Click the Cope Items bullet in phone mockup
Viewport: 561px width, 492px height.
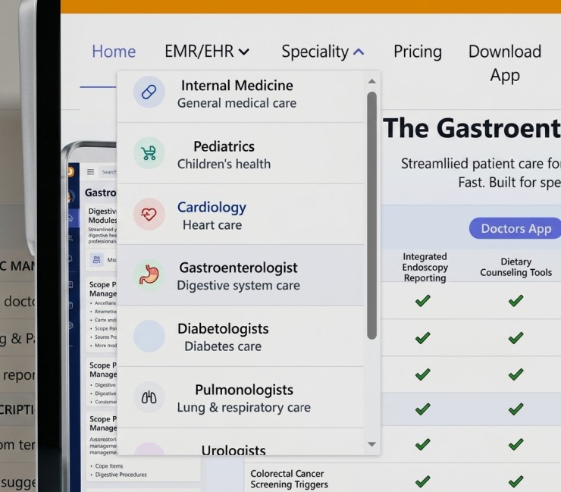point(109,466)
